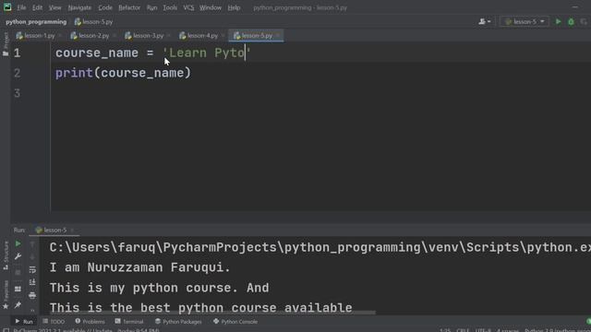This screenshot has width=591, height=332.
Task: Open the View menu
Action: [x=55, y=7]
